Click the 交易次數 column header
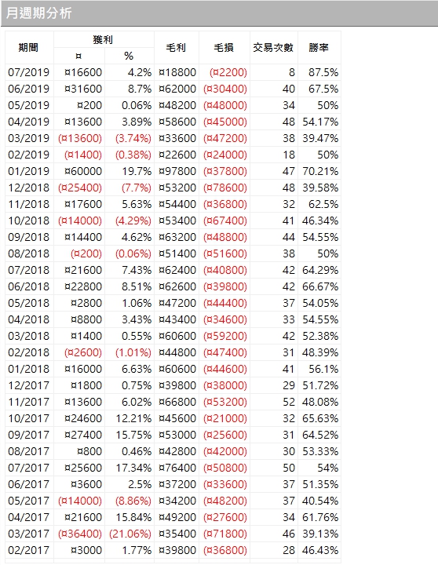This screenshot has width=438, height=565. click(x=274, y=48)
